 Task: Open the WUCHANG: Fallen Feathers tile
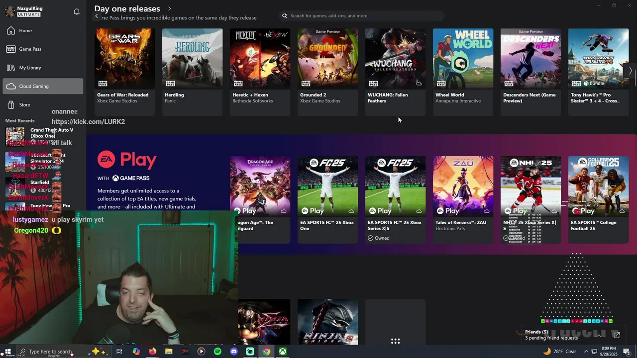pyautogui.click(x=395, y=72)
